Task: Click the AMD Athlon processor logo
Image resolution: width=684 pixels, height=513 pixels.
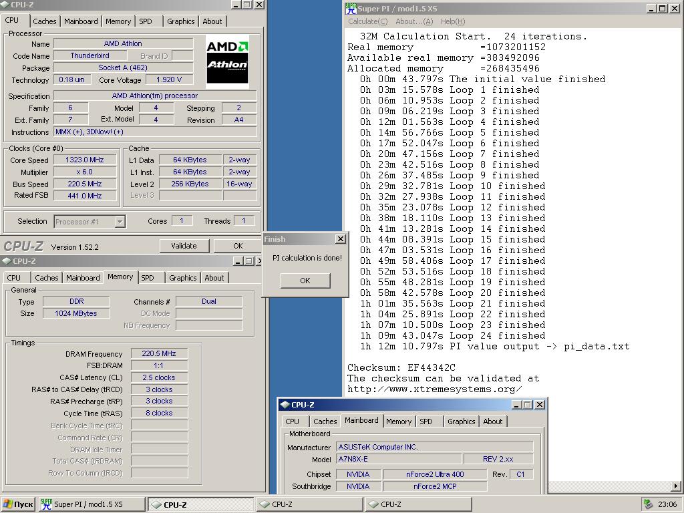Action: pos(227,61)
